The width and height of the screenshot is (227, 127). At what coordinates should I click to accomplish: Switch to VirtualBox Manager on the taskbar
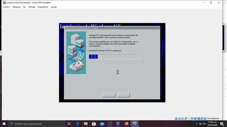tap(118, 124)
